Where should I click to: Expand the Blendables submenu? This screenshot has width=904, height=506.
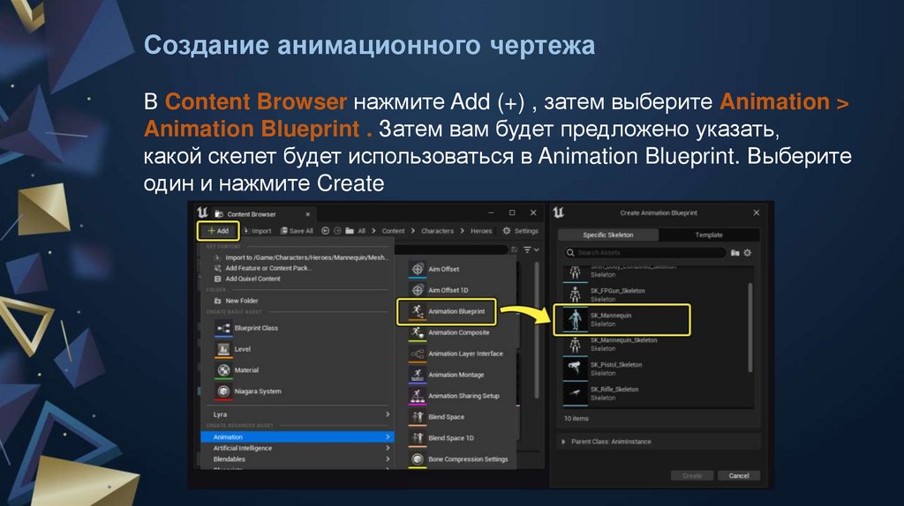[x=297, y=458]
